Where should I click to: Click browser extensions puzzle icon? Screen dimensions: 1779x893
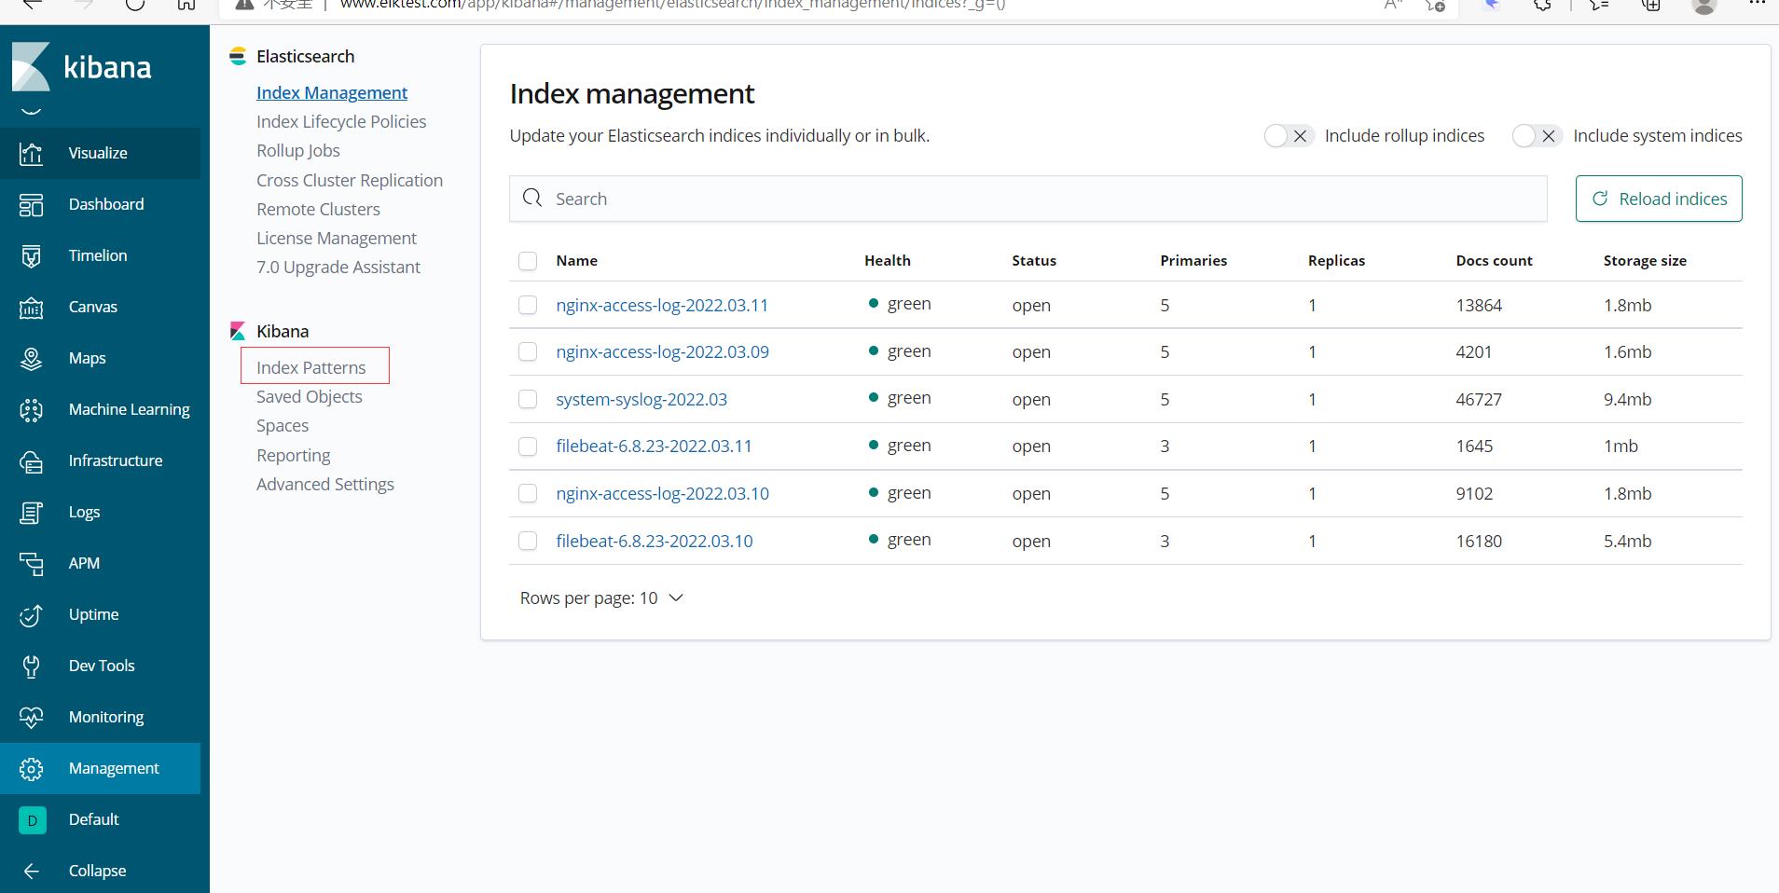coord(1543,5)
